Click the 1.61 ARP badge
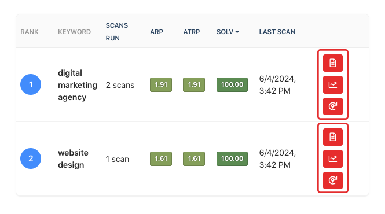 click(161, 159)
